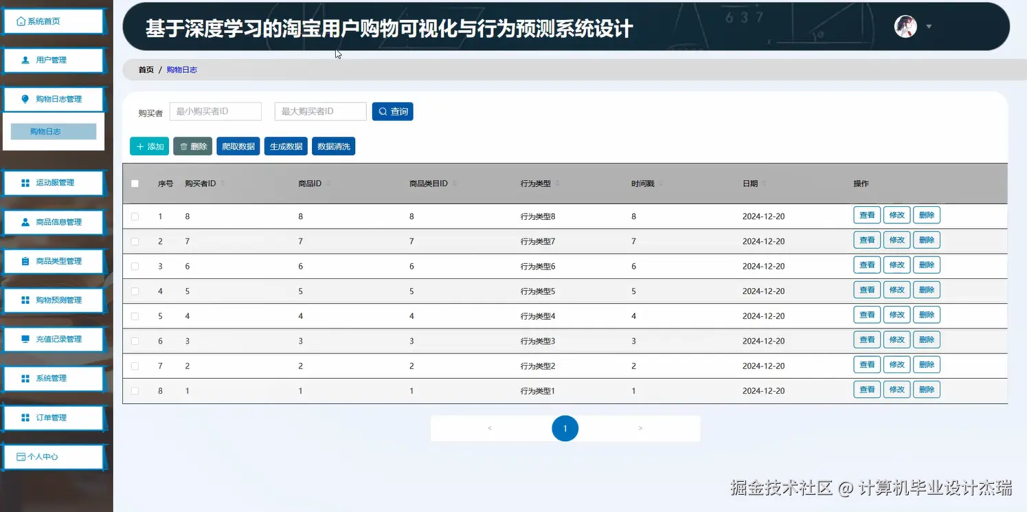Click the icon beside 购物日志管理
The width and height of the screenshot is (1027, 512).
click(x=25, y=99)
